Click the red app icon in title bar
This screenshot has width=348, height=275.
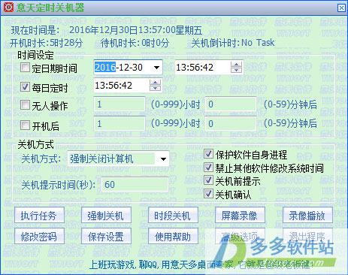click(8, 8)
